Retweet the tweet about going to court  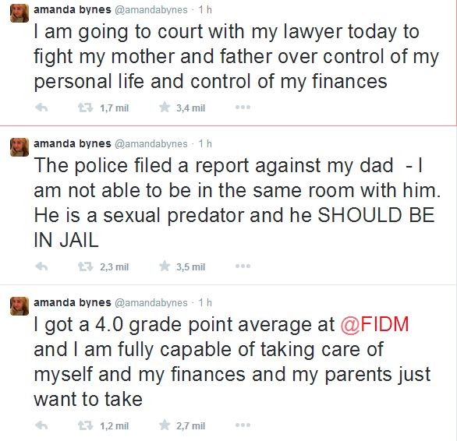pos(86,108)
